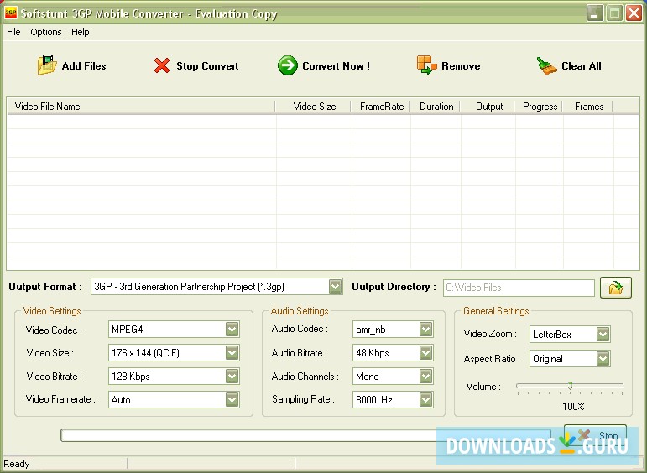647x473 pixels.
Task: Expand the Output Format dropdown
Action: coord(336,287)
